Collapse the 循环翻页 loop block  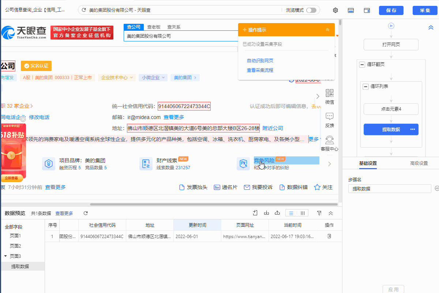(362, 64)
